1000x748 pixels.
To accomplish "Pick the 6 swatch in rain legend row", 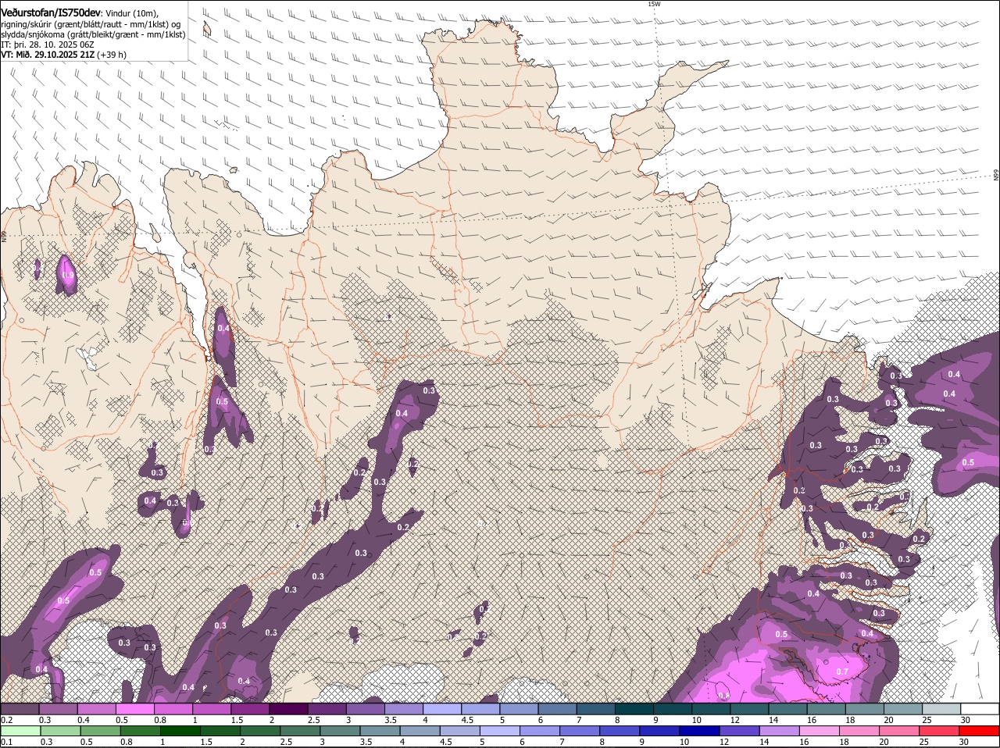I will point(539,731).
